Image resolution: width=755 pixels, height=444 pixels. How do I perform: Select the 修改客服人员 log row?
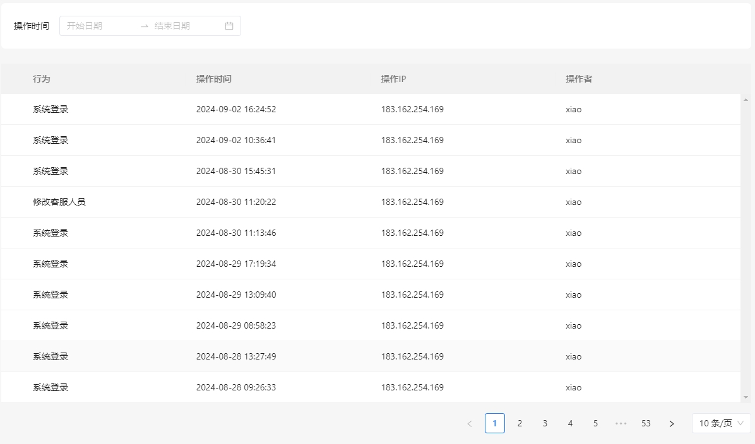click(59, 202)
